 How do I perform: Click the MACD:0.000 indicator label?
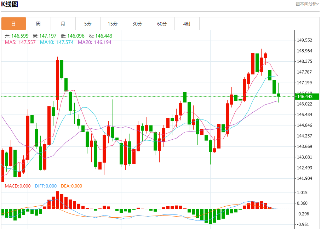pos(18,186)
